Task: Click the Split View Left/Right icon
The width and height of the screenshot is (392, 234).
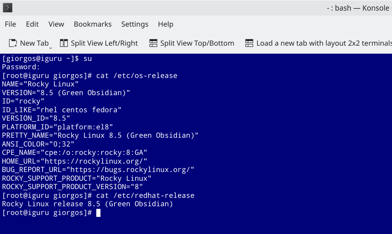Action: click(64, 43)
